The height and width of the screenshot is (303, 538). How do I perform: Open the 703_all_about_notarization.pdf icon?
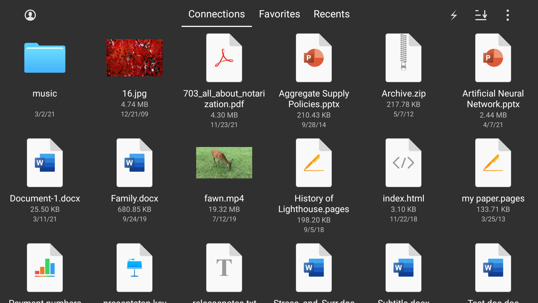(x=224, y=58)
